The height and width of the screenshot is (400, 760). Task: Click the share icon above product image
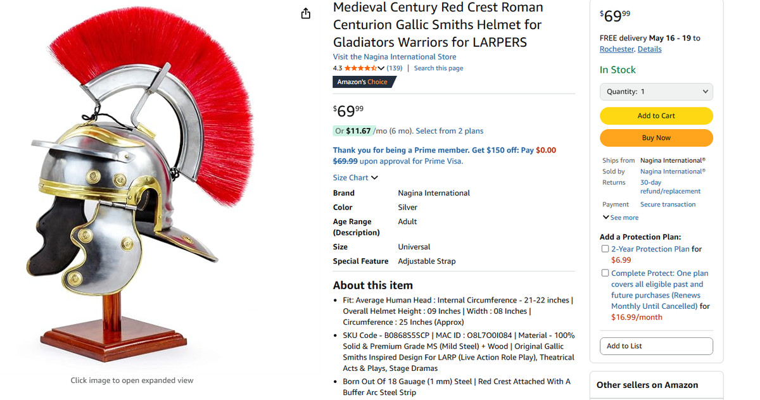306,13
